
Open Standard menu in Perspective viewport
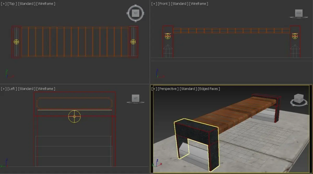pyautogui.click(x=188, y=89)
